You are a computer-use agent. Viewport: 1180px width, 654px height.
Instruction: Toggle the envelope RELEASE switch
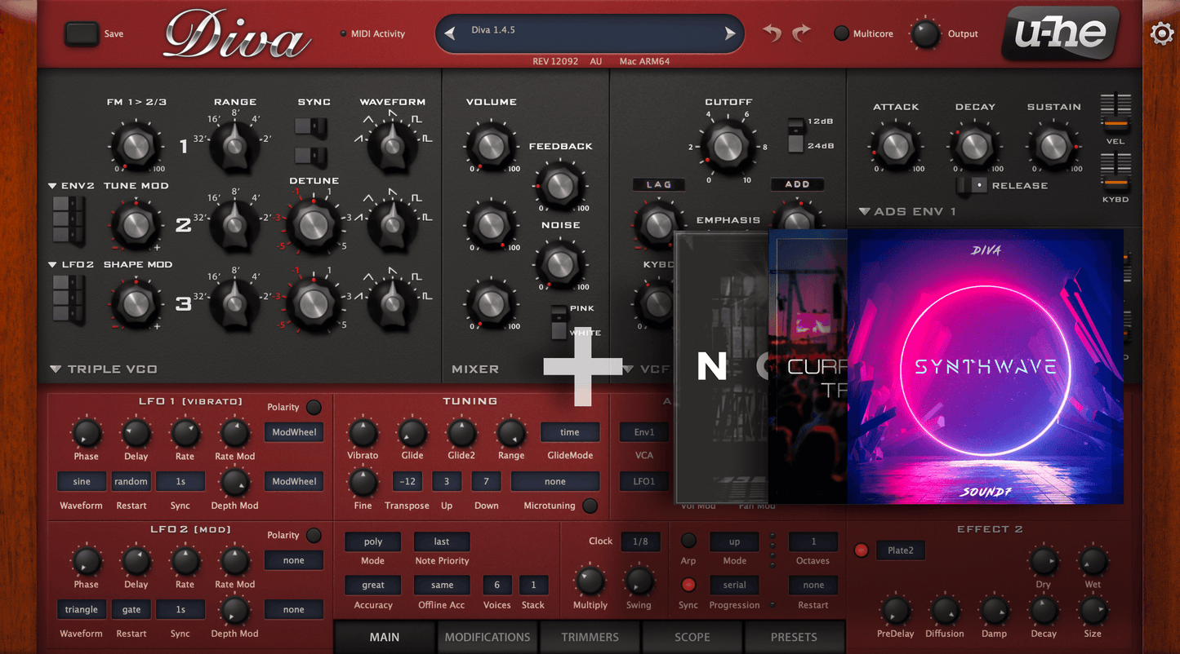[x=972, y=185]
